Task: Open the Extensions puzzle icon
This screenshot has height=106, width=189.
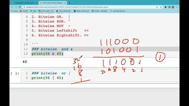Action: (x=165, y=7)
